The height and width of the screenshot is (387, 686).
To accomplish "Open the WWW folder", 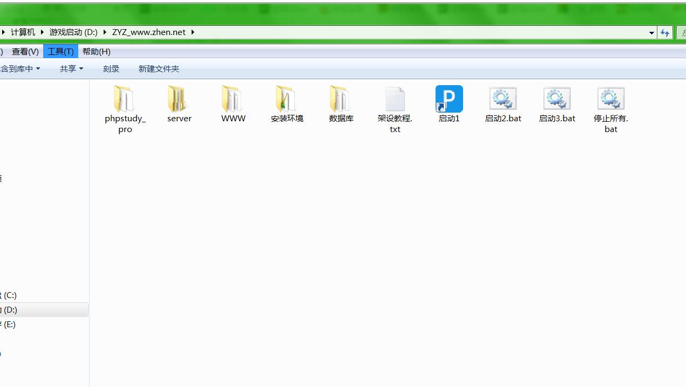I will (233, 100).
